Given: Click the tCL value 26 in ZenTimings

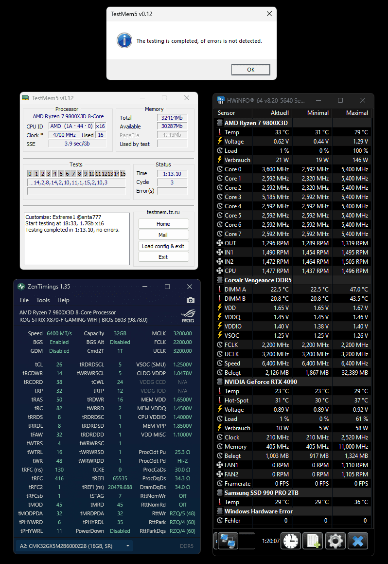Looking at the screenshot, I should pos(59,364).
